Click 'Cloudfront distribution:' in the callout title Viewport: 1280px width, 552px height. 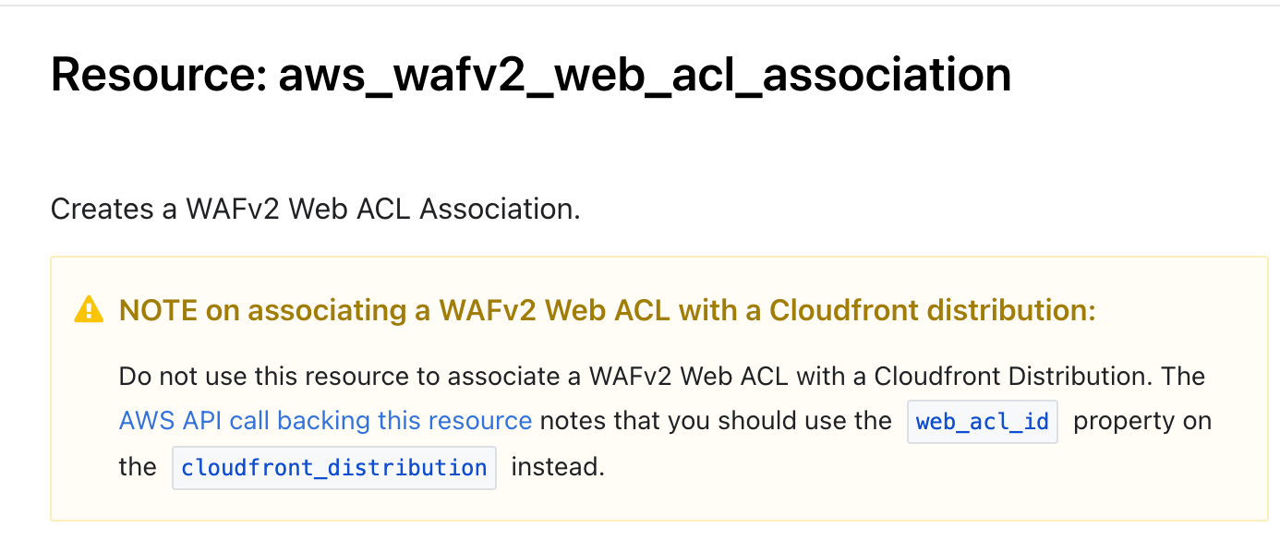click(x=933, y=310)
